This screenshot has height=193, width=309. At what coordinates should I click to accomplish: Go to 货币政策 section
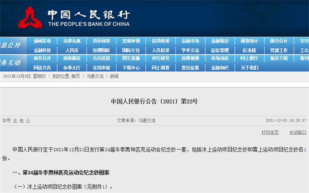pos(101,41)
